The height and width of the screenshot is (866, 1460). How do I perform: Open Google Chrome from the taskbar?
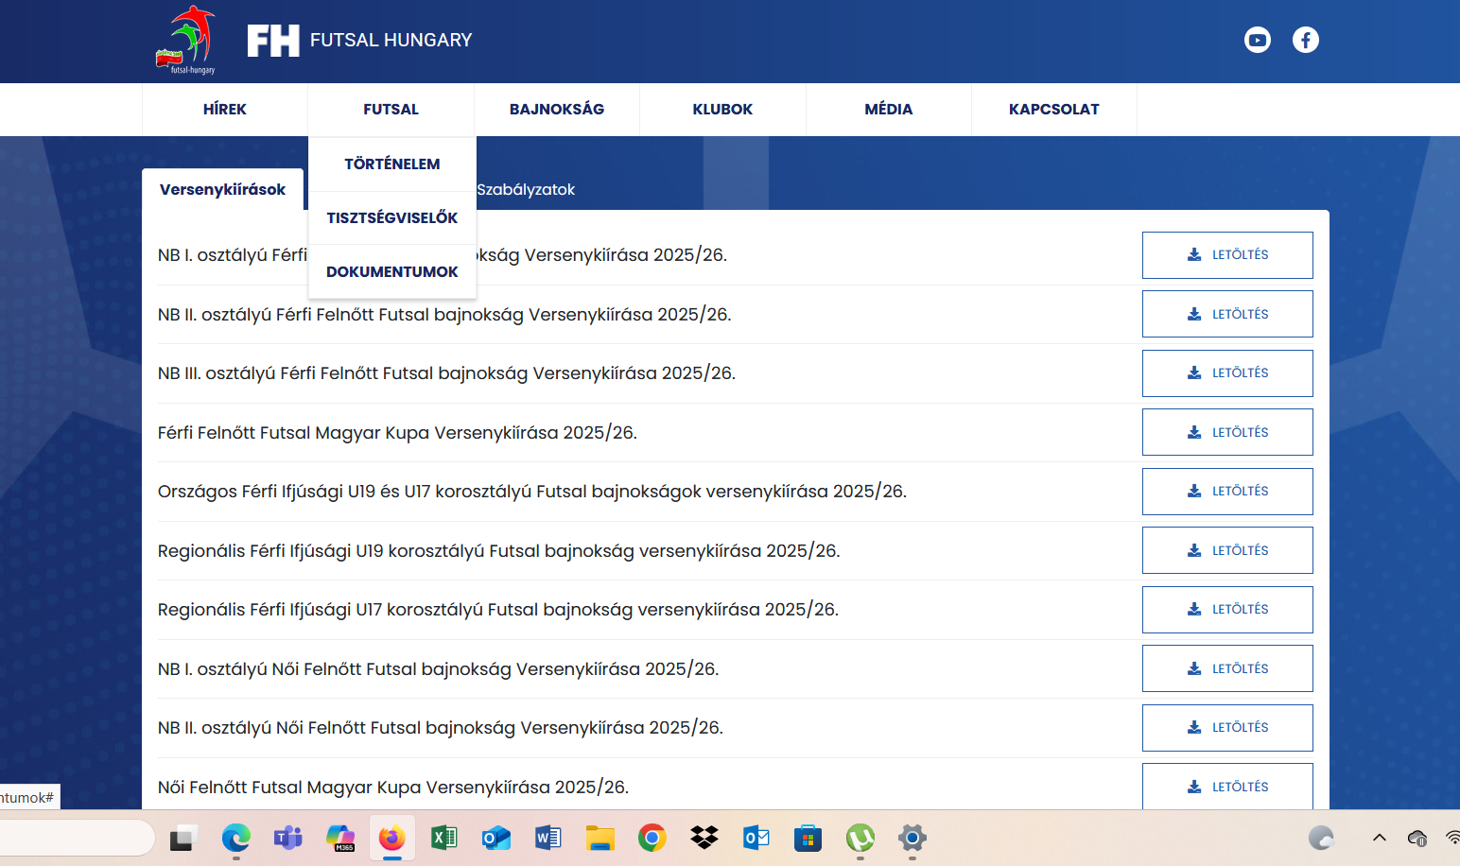pyautogui.click(x=652, y=838)
